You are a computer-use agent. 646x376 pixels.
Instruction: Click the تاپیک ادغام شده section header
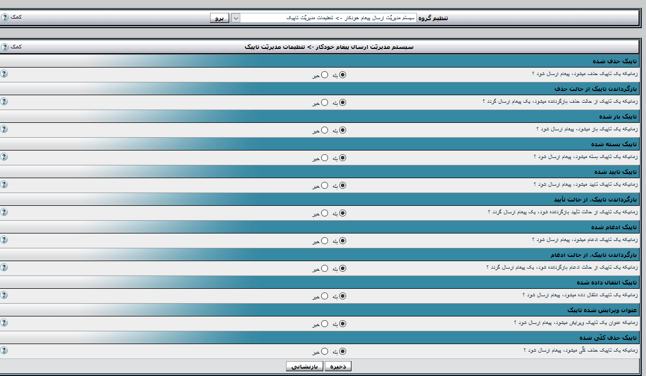[x=614, y=227]
